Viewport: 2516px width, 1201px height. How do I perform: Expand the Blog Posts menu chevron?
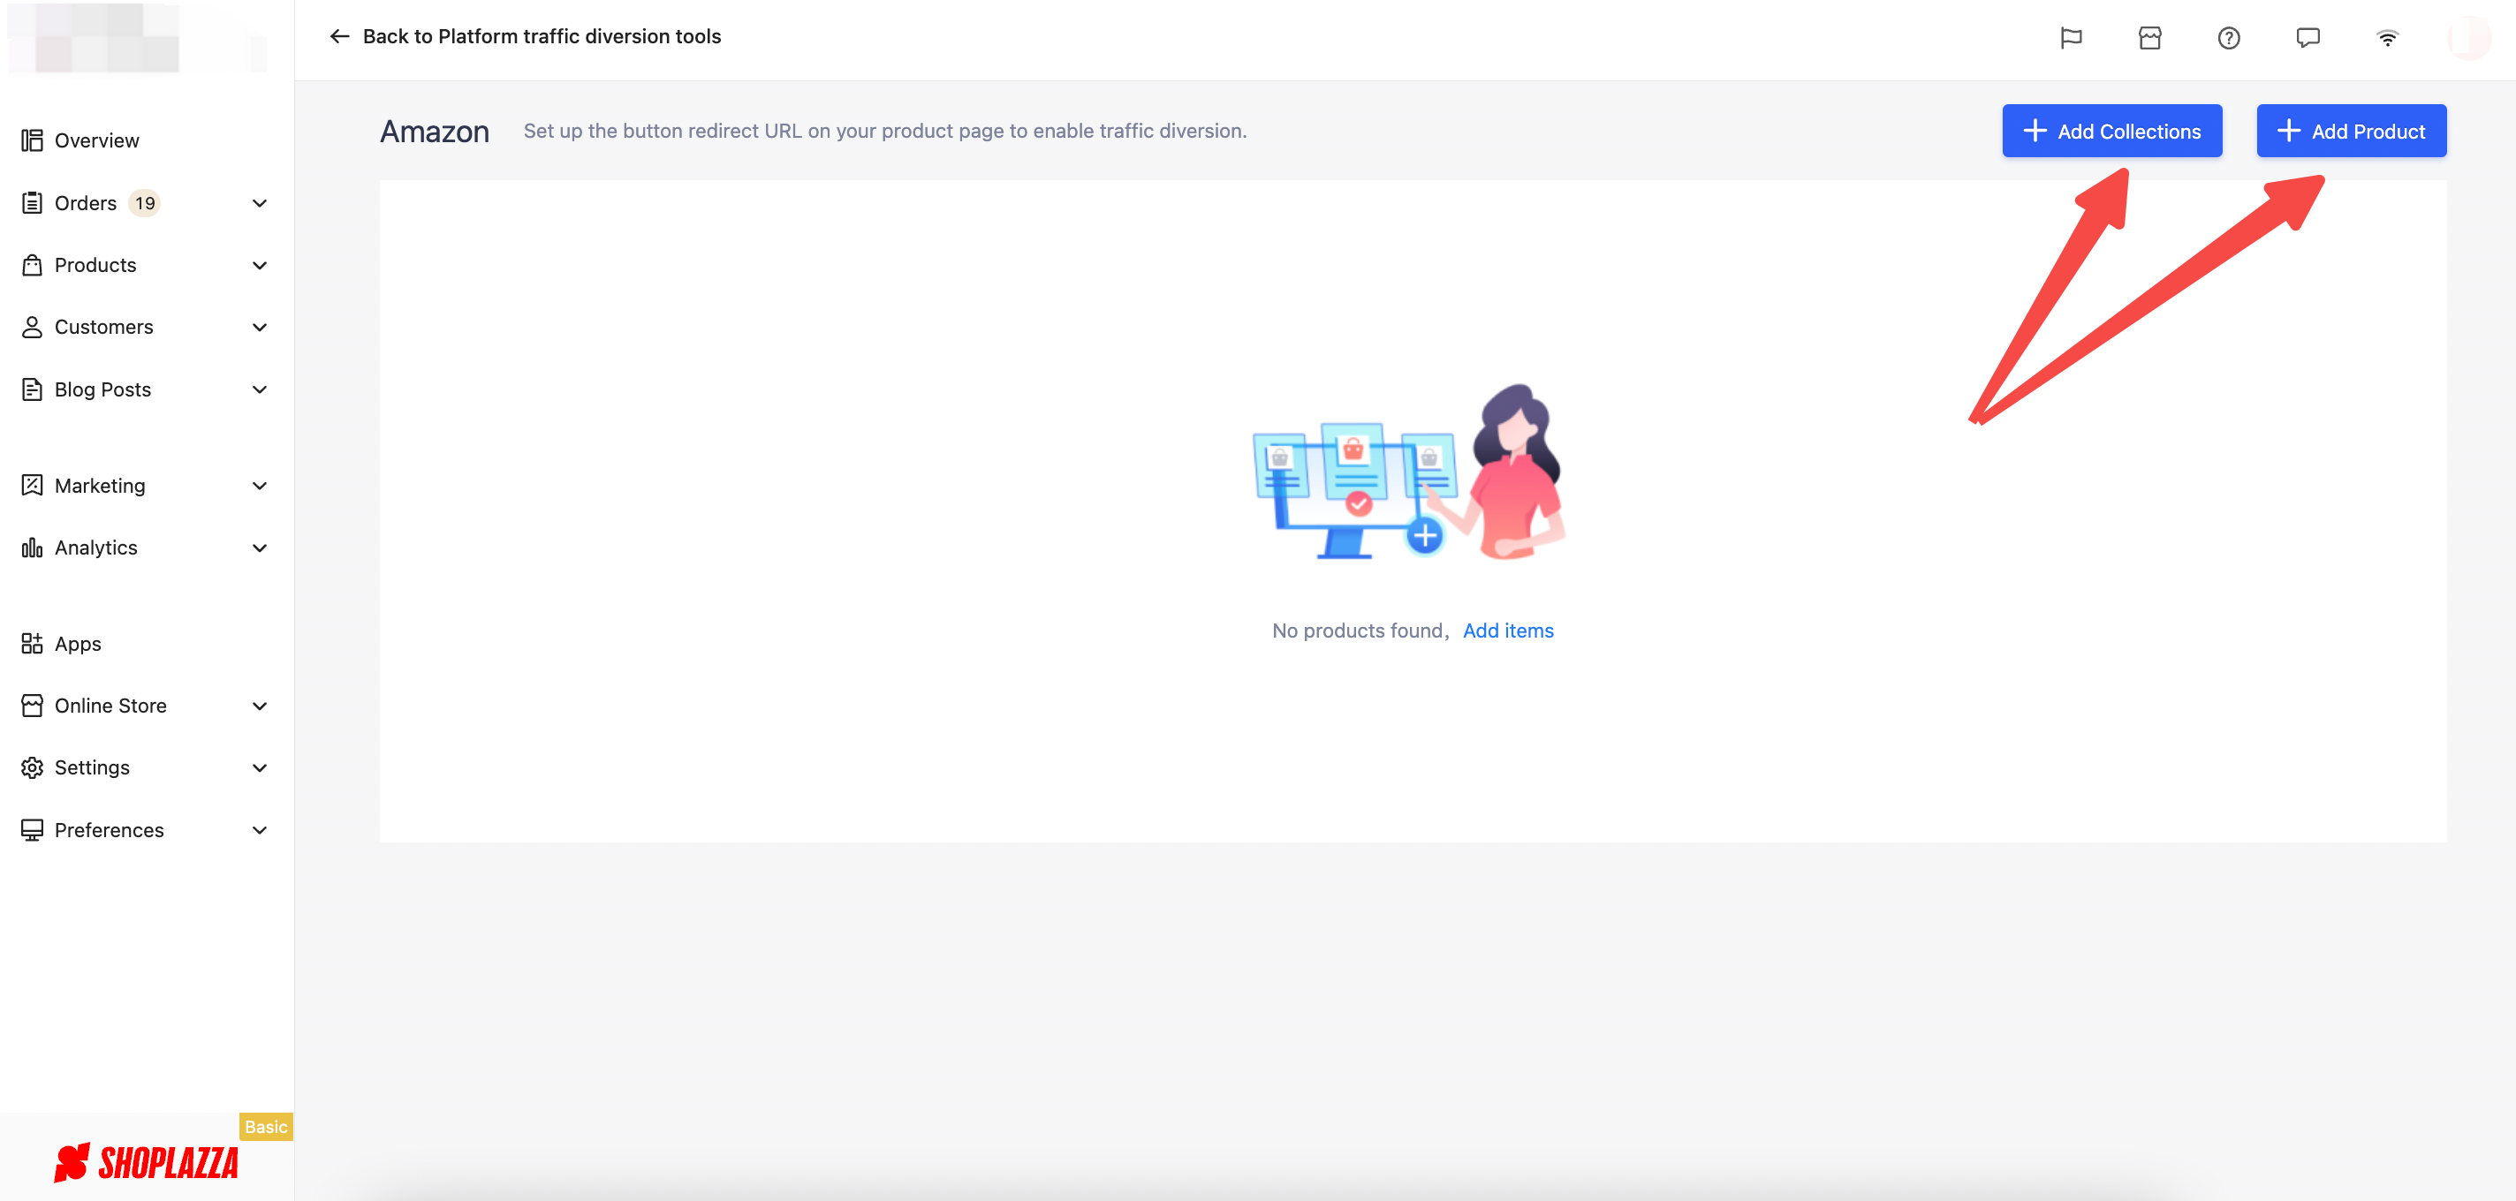[x=260, y=389]
